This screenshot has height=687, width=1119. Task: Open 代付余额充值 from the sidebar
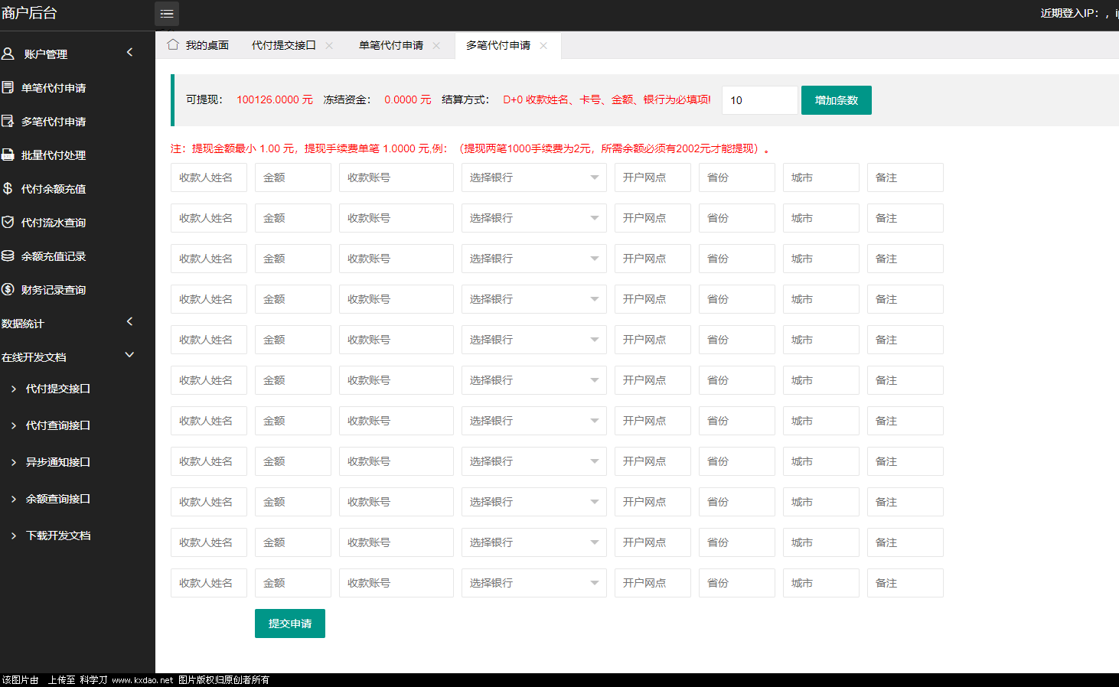coord(54,189)
